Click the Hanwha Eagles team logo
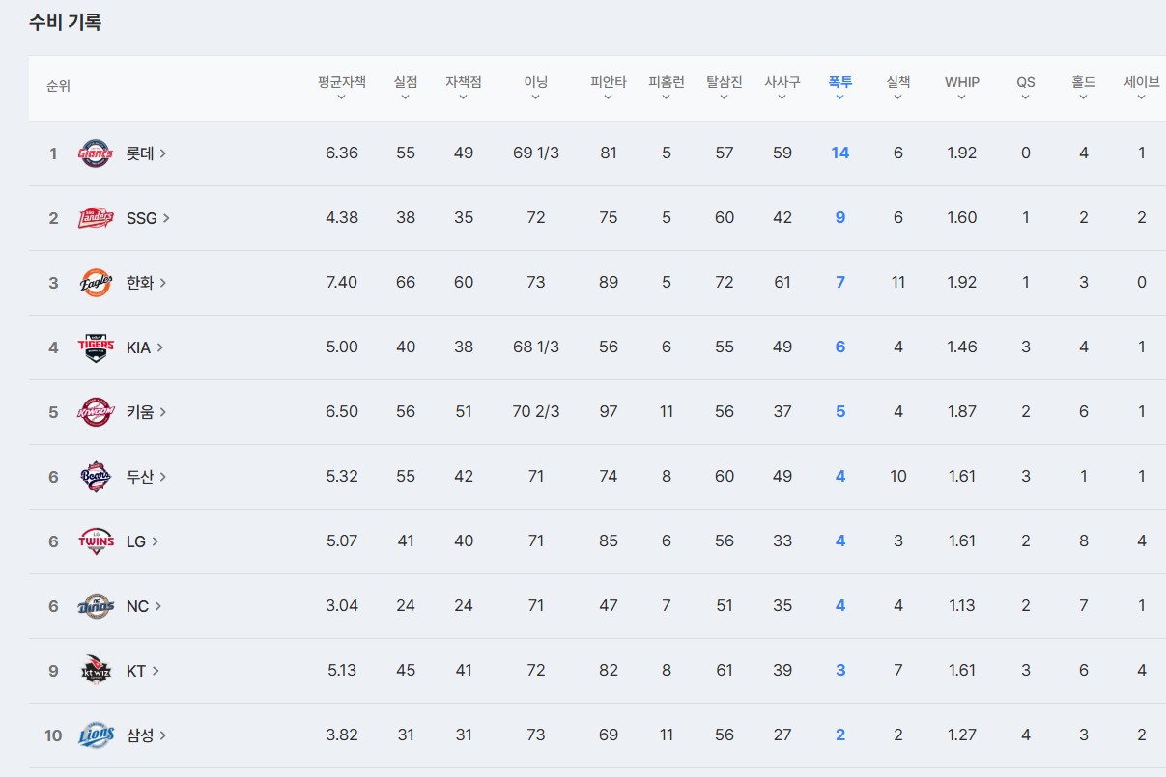The image size is (1166, 777). tap(96, 283)
